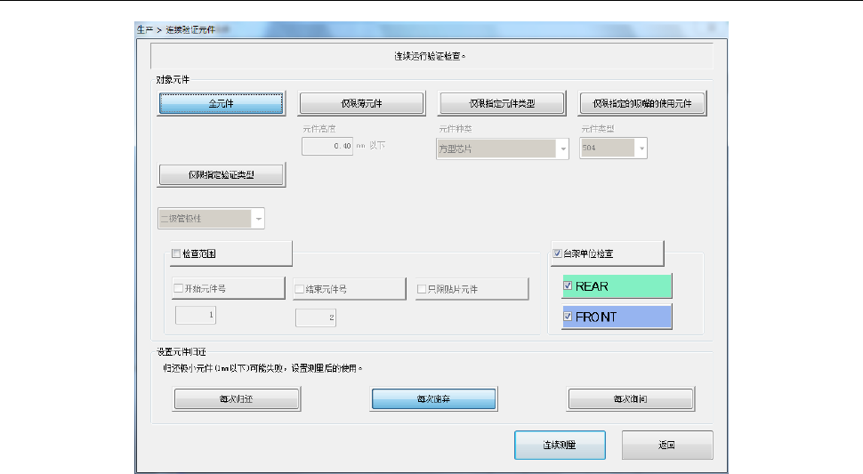Uncheck 台架单位检查 checkbox

[558, 253]
